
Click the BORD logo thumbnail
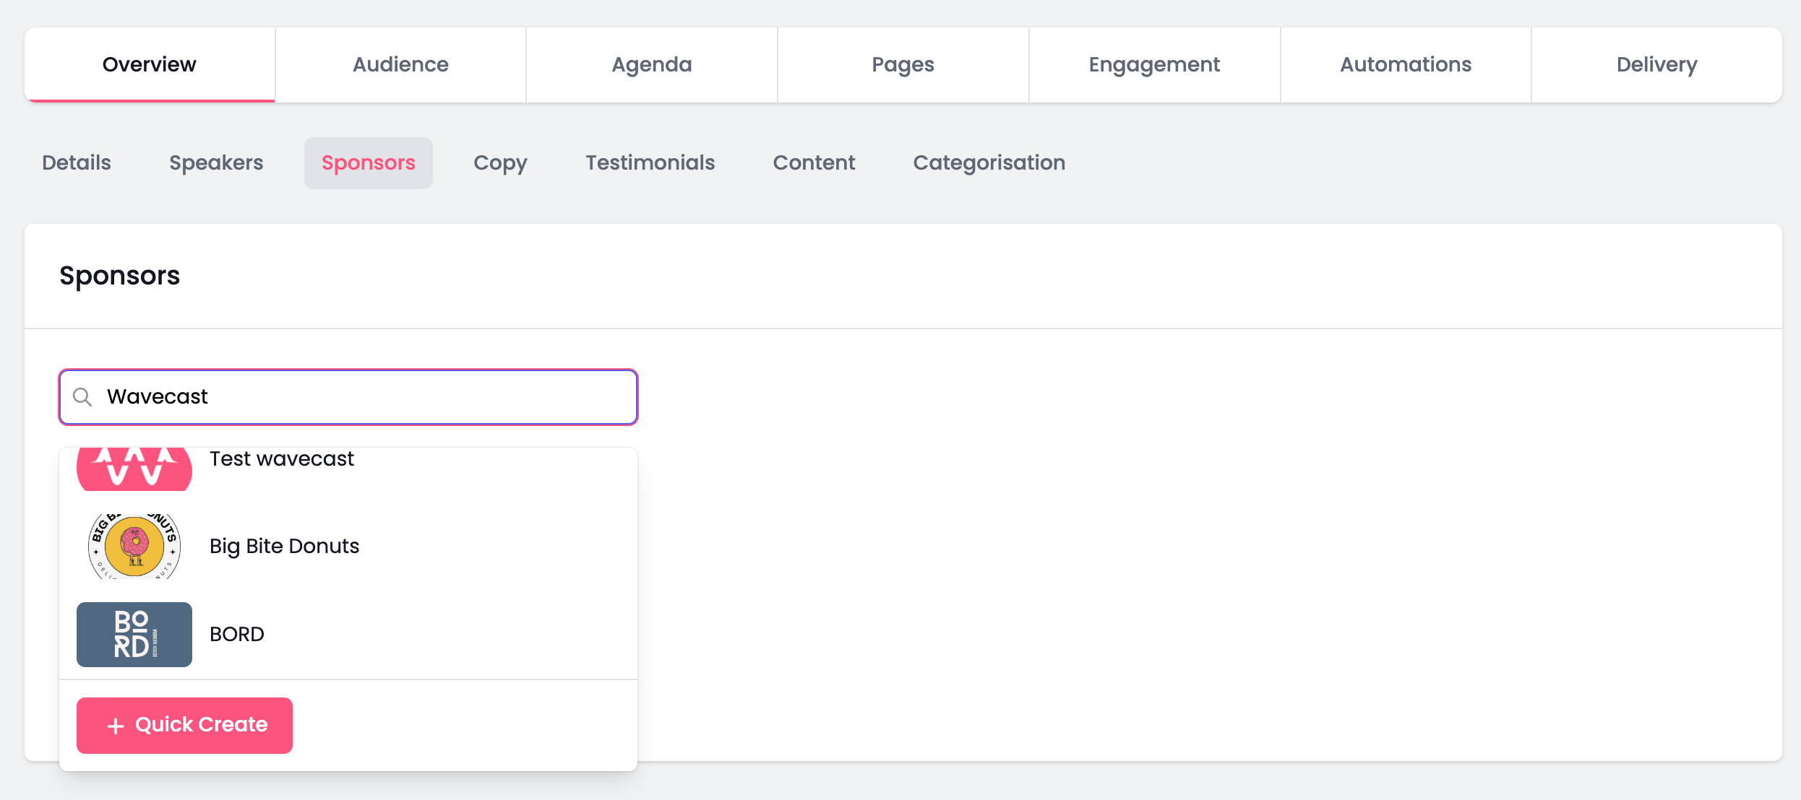[134, 634]
